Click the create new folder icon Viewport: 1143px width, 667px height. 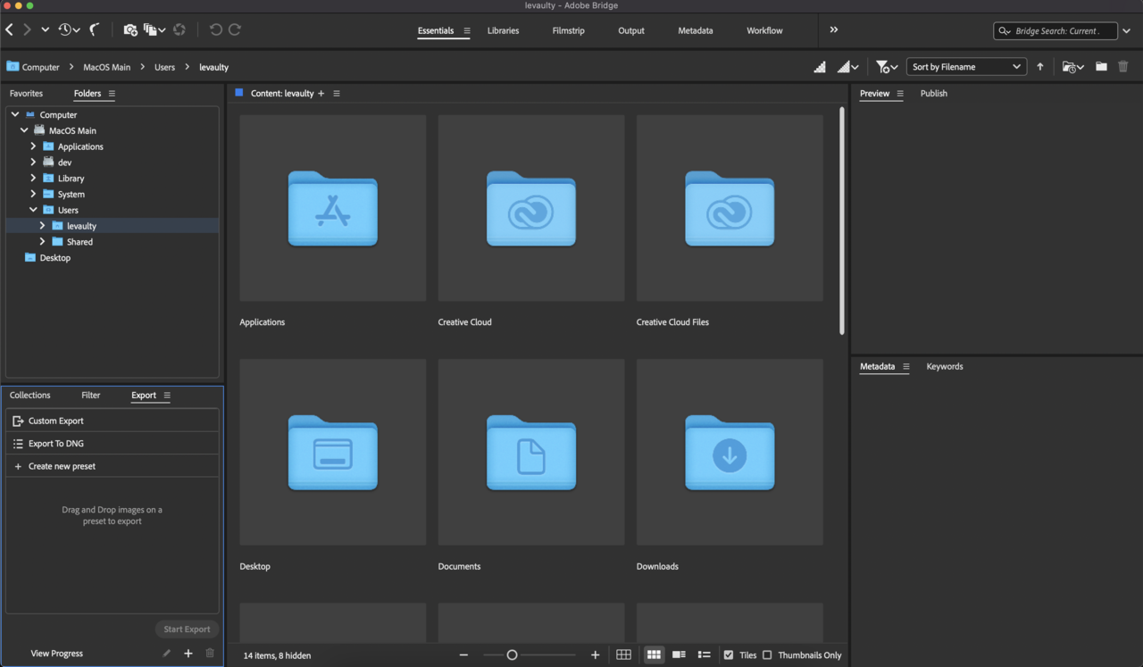[x=1101, y=67]
